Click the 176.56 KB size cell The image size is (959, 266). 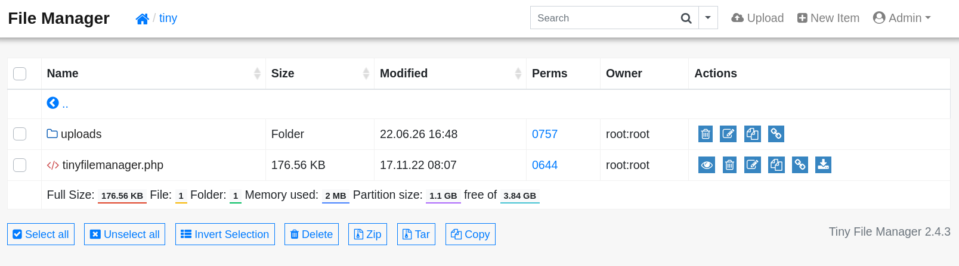pos(298,165)
